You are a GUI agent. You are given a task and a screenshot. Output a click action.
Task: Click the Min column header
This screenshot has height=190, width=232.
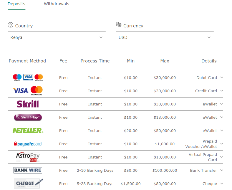point(131,61)
